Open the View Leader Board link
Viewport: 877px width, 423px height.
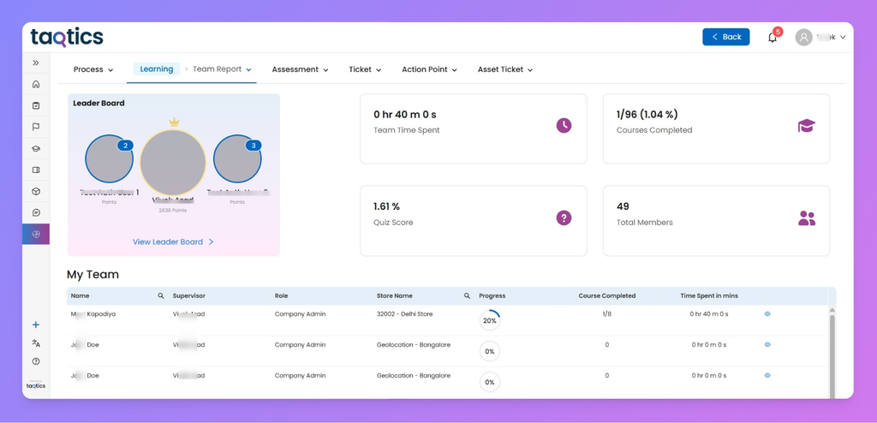coord(173,242)
